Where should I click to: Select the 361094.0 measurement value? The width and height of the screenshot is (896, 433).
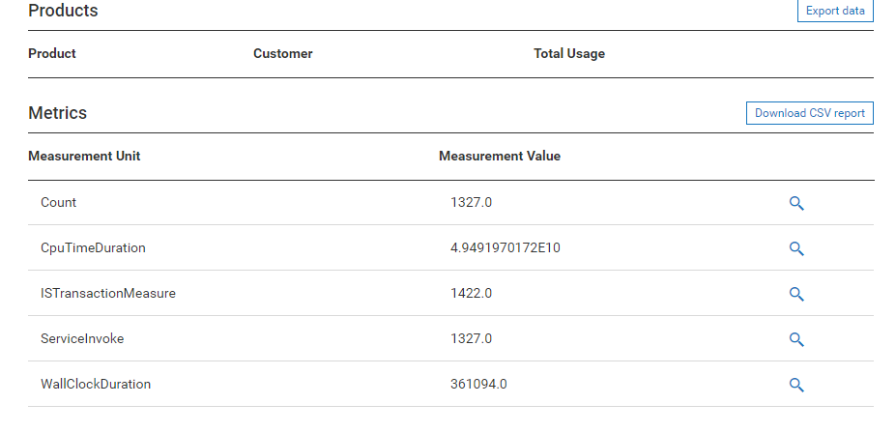tap(478, 385)
